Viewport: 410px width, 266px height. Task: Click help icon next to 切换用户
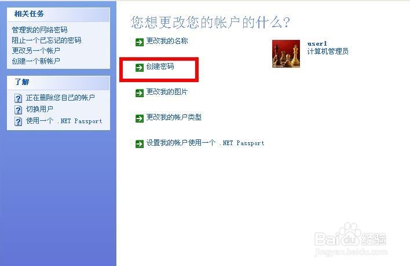coord(18,110)
